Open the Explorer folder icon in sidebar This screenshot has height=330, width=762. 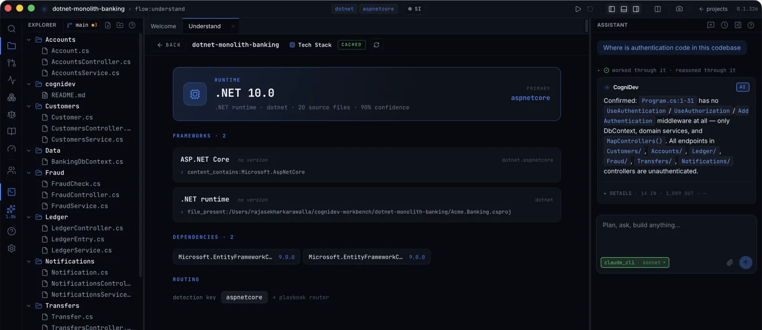coord(11,46)
